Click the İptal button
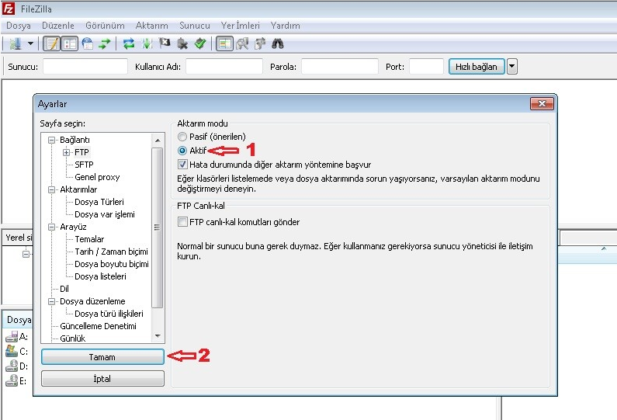The width and height of the screenshot is (617, 420). point(102,378)
